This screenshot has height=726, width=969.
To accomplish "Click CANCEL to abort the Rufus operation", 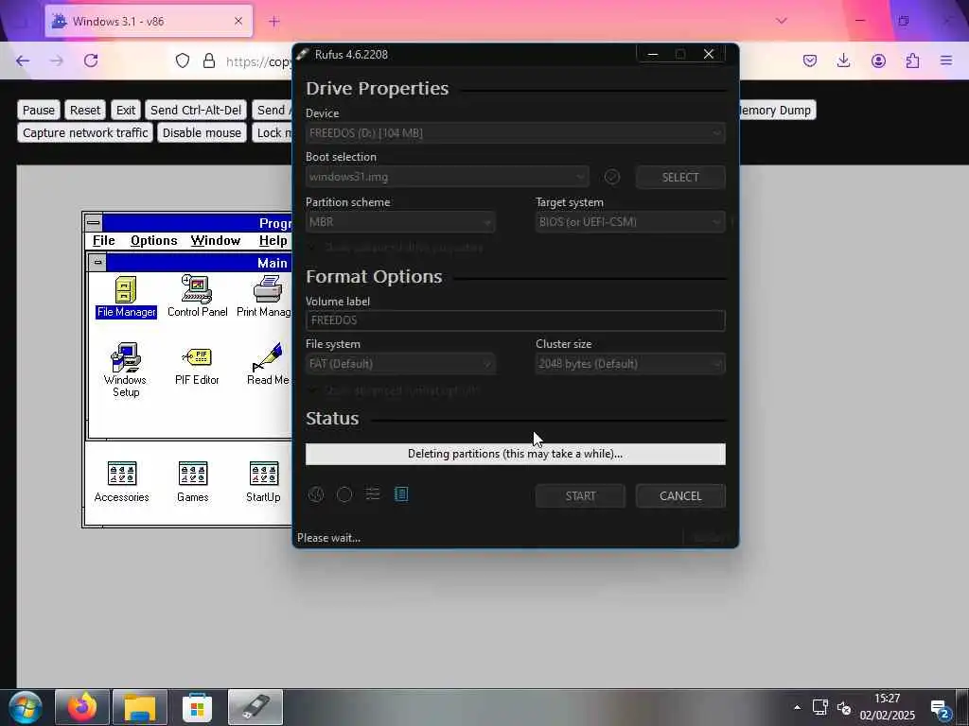I will pos(680,495).
